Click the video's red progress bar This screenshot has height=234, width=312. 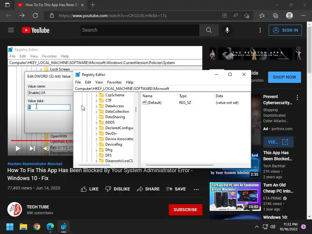click(42, 140)
